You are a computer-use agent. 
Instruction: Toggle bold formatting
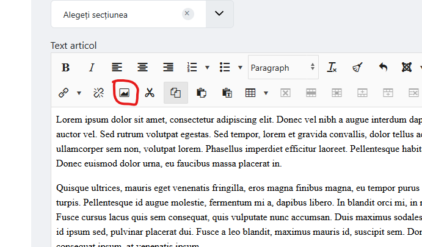[66, 68]
